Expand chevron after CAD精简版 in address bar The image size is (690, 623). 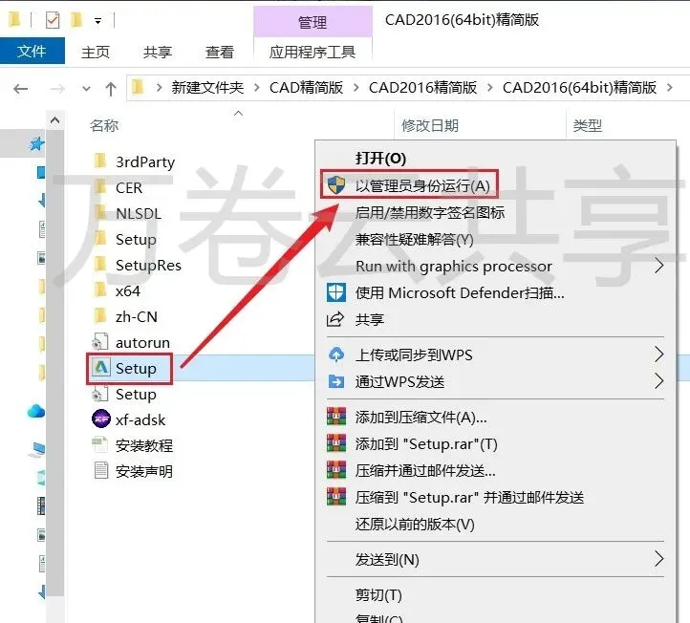356,88
